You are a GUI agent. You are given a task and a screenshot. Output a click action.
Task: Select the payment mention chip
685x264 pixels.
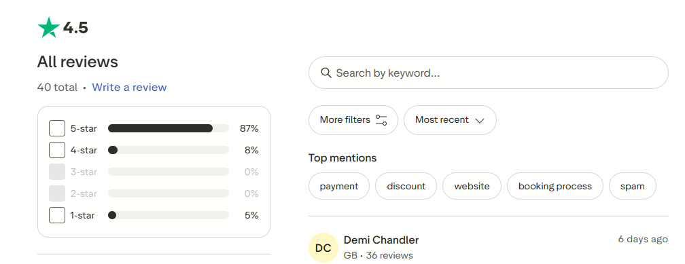tap(339, 186)
